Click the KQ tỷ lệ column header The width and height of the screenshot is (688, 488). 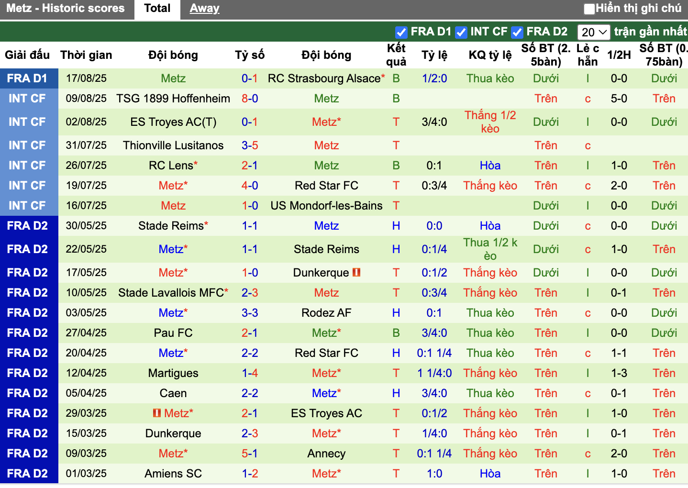[x=490, y=55]
